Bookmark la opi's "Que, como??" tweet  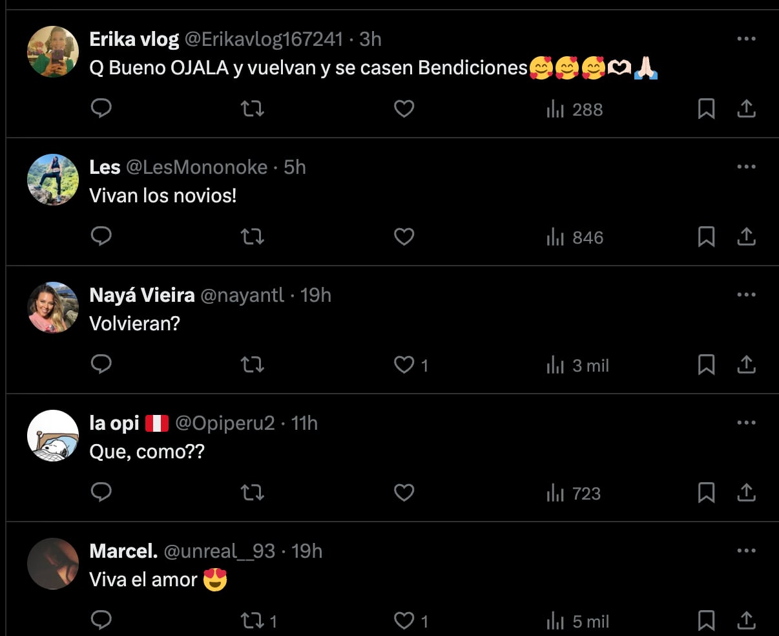(706, 493)
